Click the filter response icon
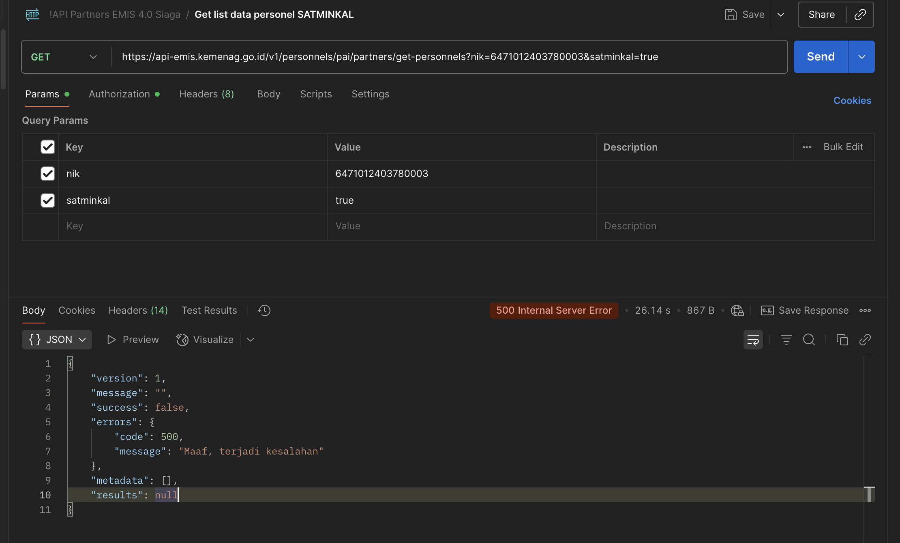900x543 pixels. click(786, 340)
